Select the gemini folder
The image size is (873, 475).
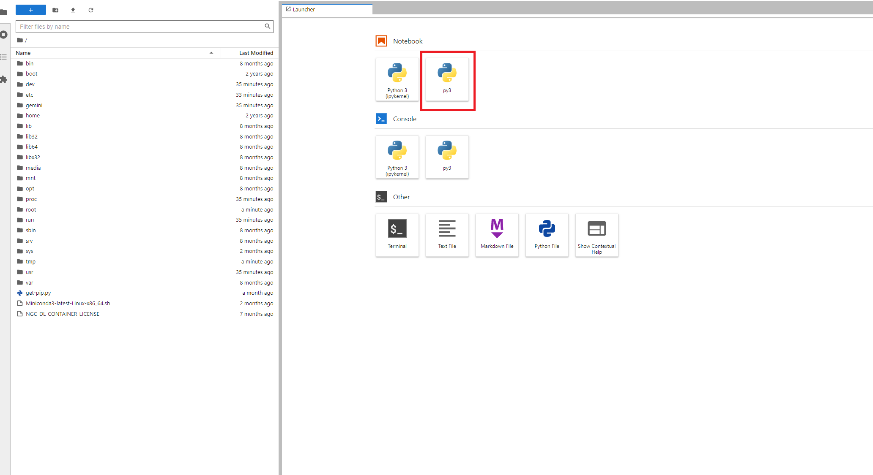pyautogui.click(x=145, y=105)
